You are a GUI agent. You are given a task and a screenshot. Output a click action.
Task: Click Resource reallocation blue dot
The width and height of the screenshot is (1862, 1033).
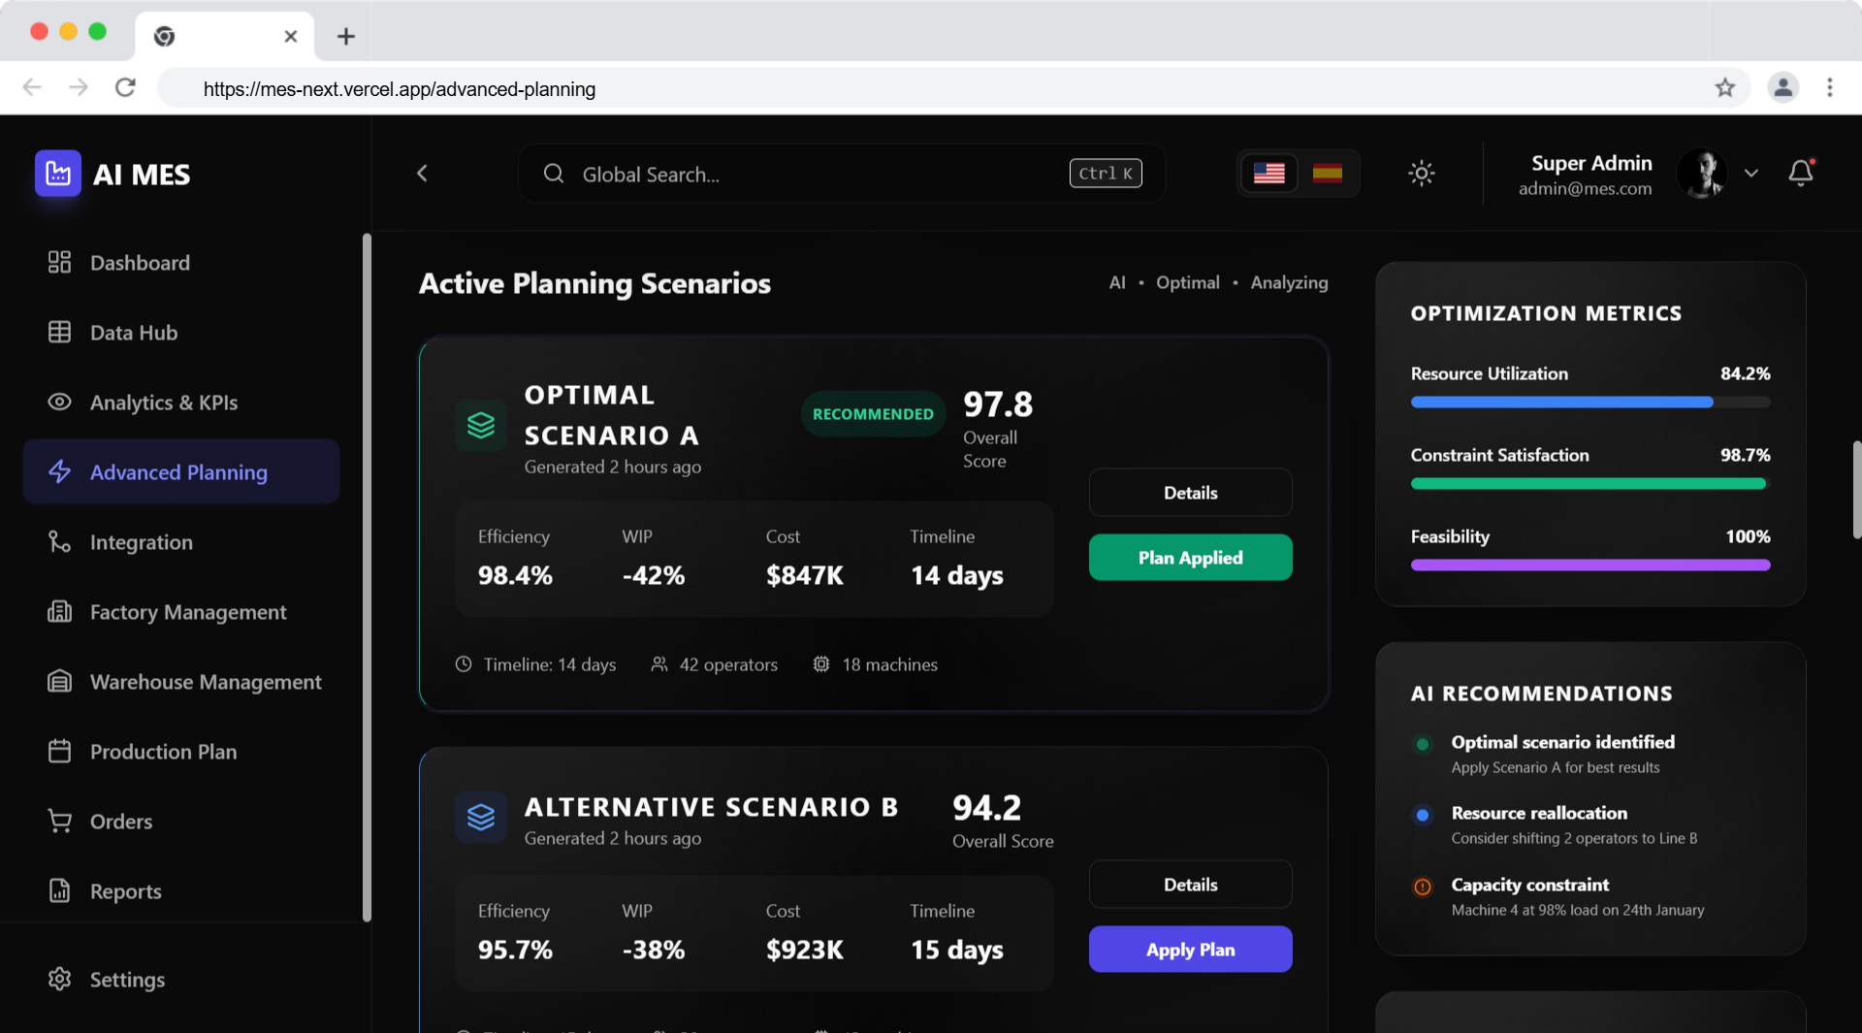tap(1423, 815)
